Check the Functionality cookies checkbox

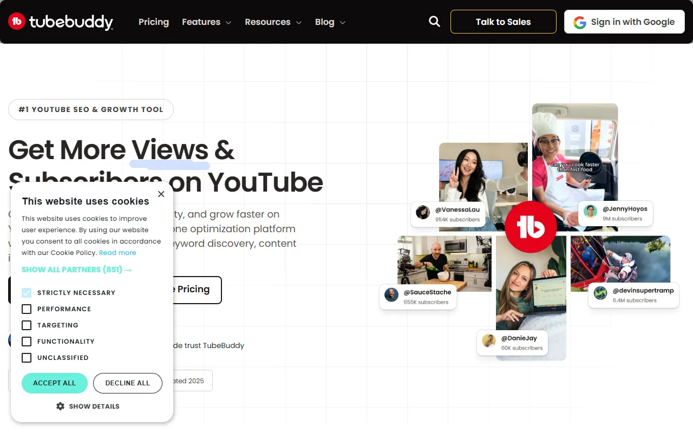coord(27,342)
